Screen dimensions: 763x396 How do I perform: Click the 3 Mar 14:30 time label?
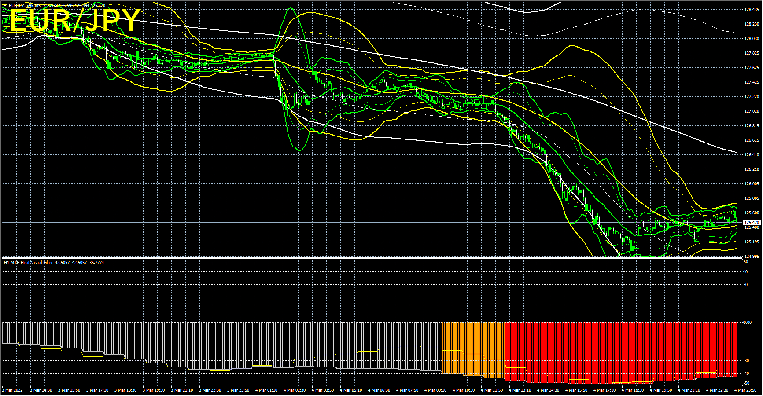pos(41,390)
